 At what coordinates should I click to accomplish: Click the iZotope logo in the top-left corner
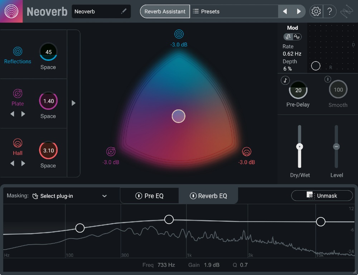11,11
